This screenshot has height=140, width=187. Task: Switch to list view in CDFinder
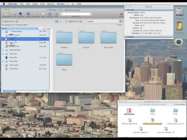pyautogui.click(x=60, y=21)
